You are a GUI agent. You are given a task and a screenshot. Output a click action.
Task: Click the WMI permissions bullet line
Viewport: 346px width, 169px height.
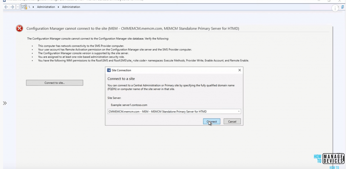143,61
